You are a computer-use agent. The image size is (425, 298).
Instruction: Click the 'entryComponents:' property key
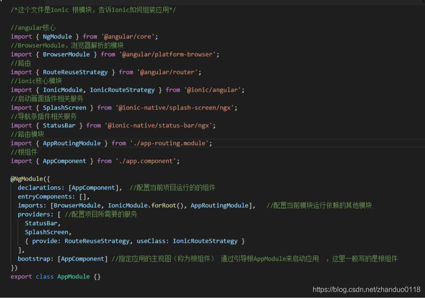[46, 197]
